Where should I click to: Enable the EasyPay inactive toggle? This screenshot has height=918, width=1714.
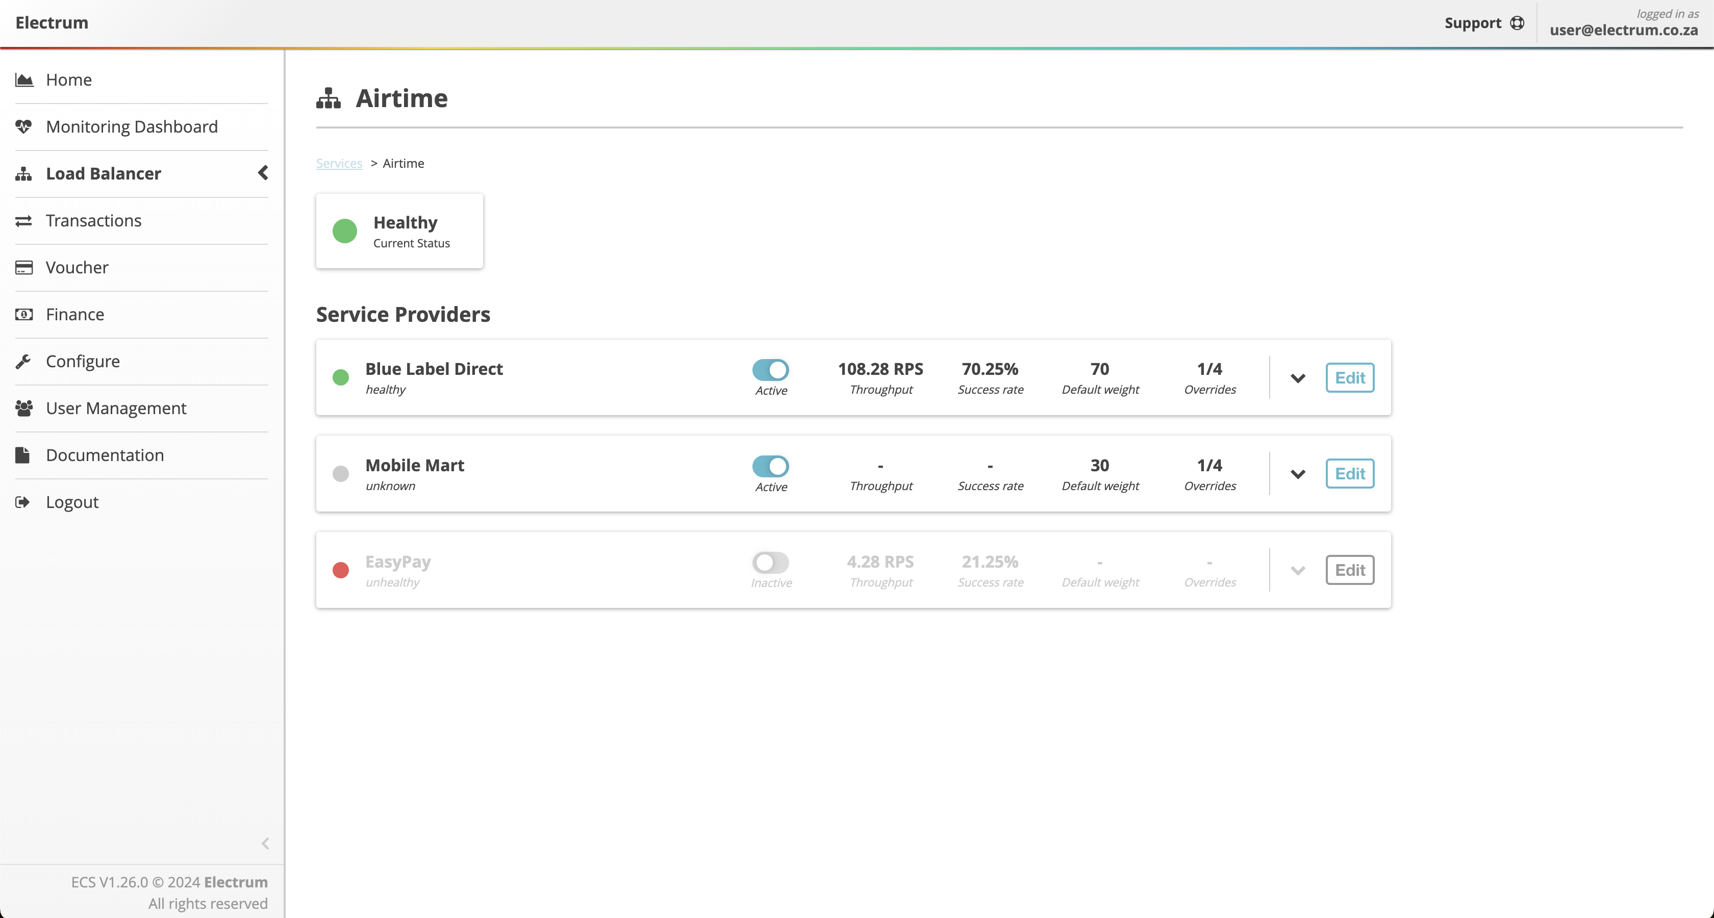click(x=770, y=563)
